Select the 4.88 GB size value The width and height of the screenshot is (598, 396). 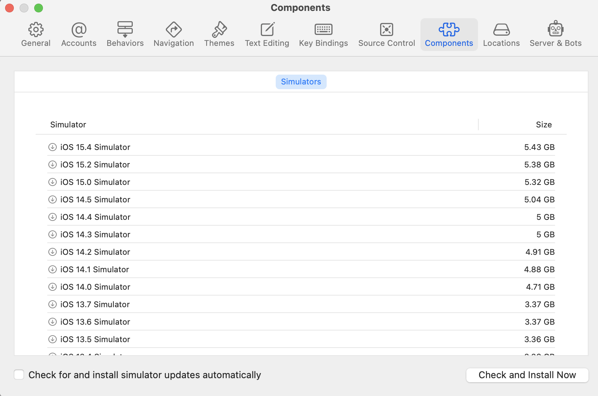click(x=539, y=269)
